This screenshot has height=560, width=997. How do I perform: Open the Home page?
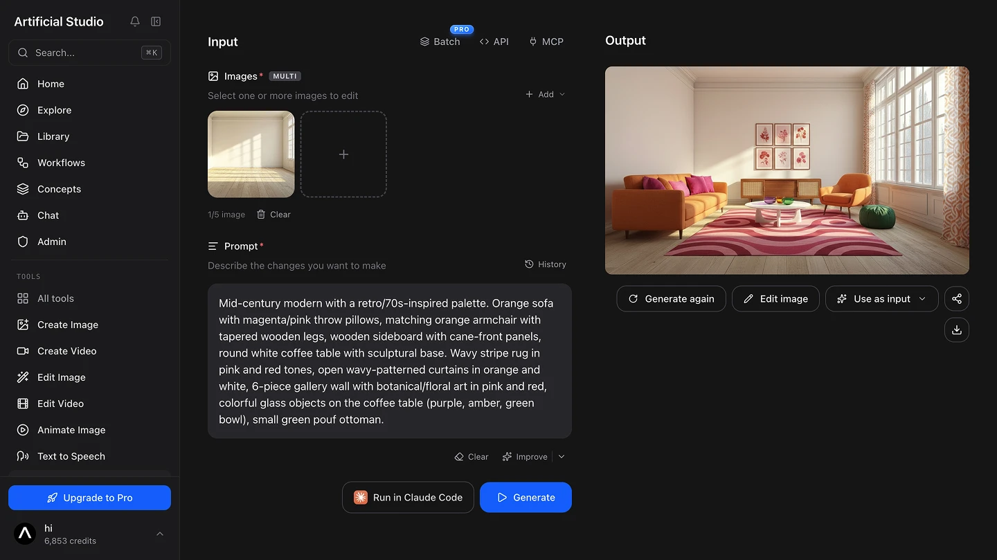(x=89, y=84)
